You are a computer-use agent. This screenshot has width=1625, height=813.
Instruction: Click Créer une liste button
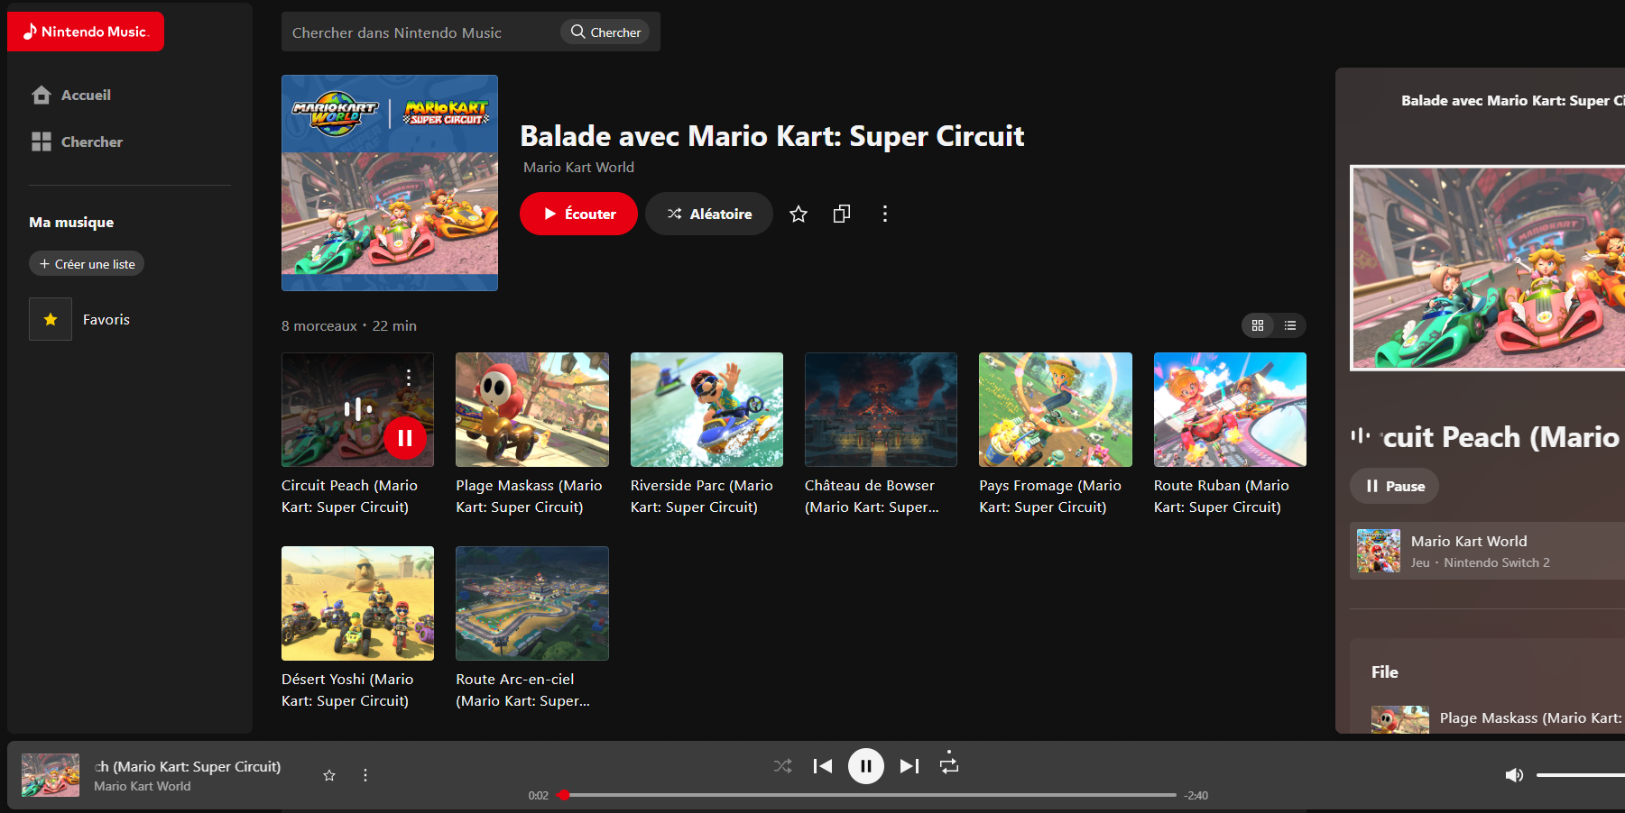[x=87, y=263]
